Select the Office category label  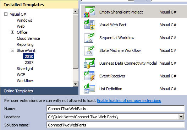pos(22,32)
